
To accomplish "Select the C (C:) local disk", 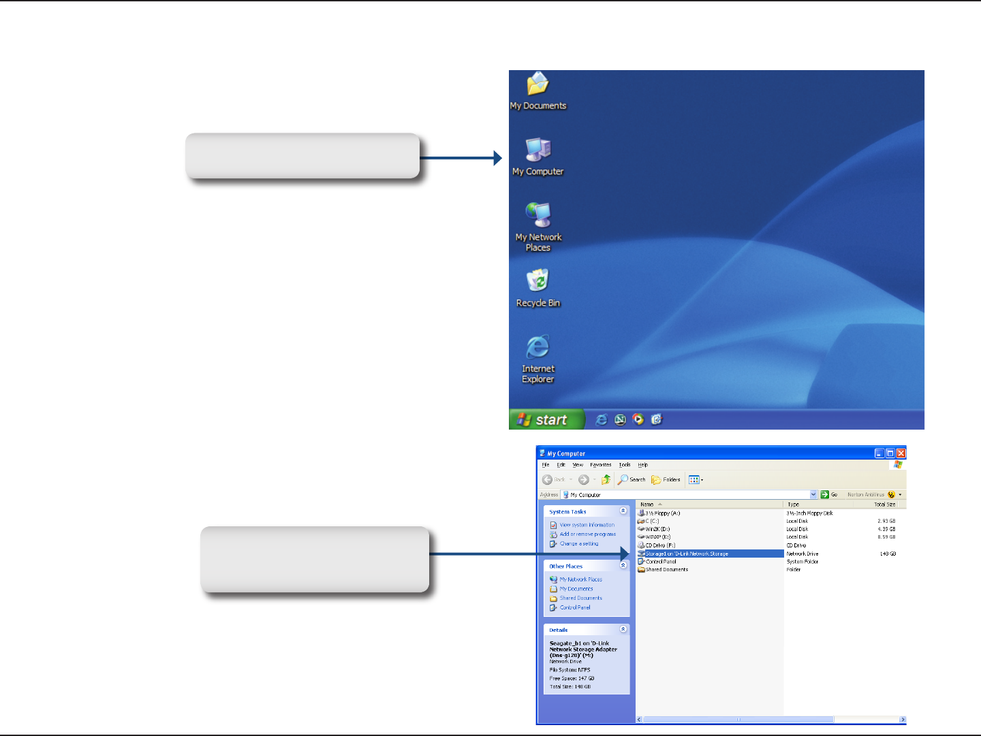I will 648,522.
